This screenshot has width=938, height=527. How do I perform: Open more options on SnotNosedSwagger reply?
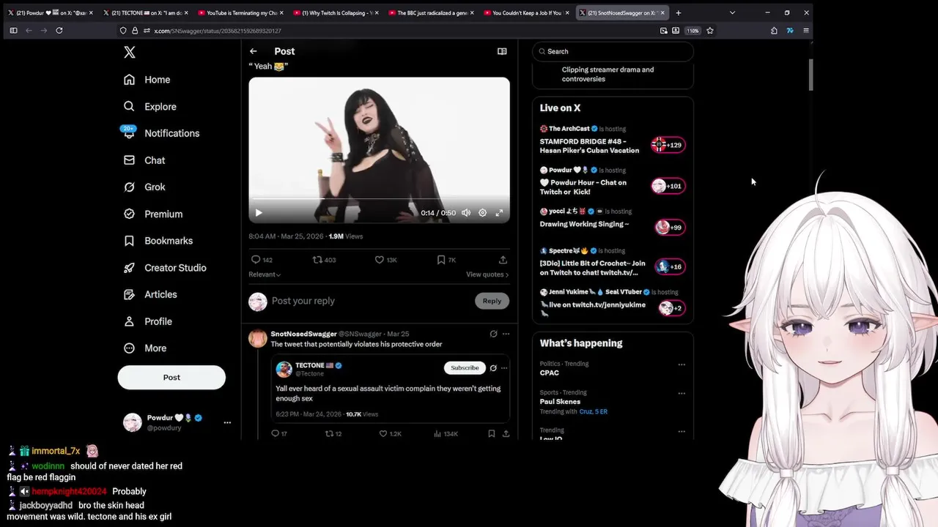point(506,334)
